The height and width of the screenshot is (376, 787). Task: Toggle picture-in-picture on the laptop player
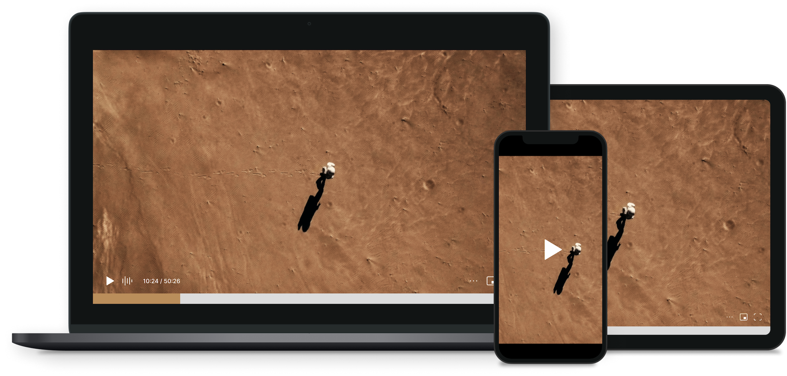click(x=490, y=281)
